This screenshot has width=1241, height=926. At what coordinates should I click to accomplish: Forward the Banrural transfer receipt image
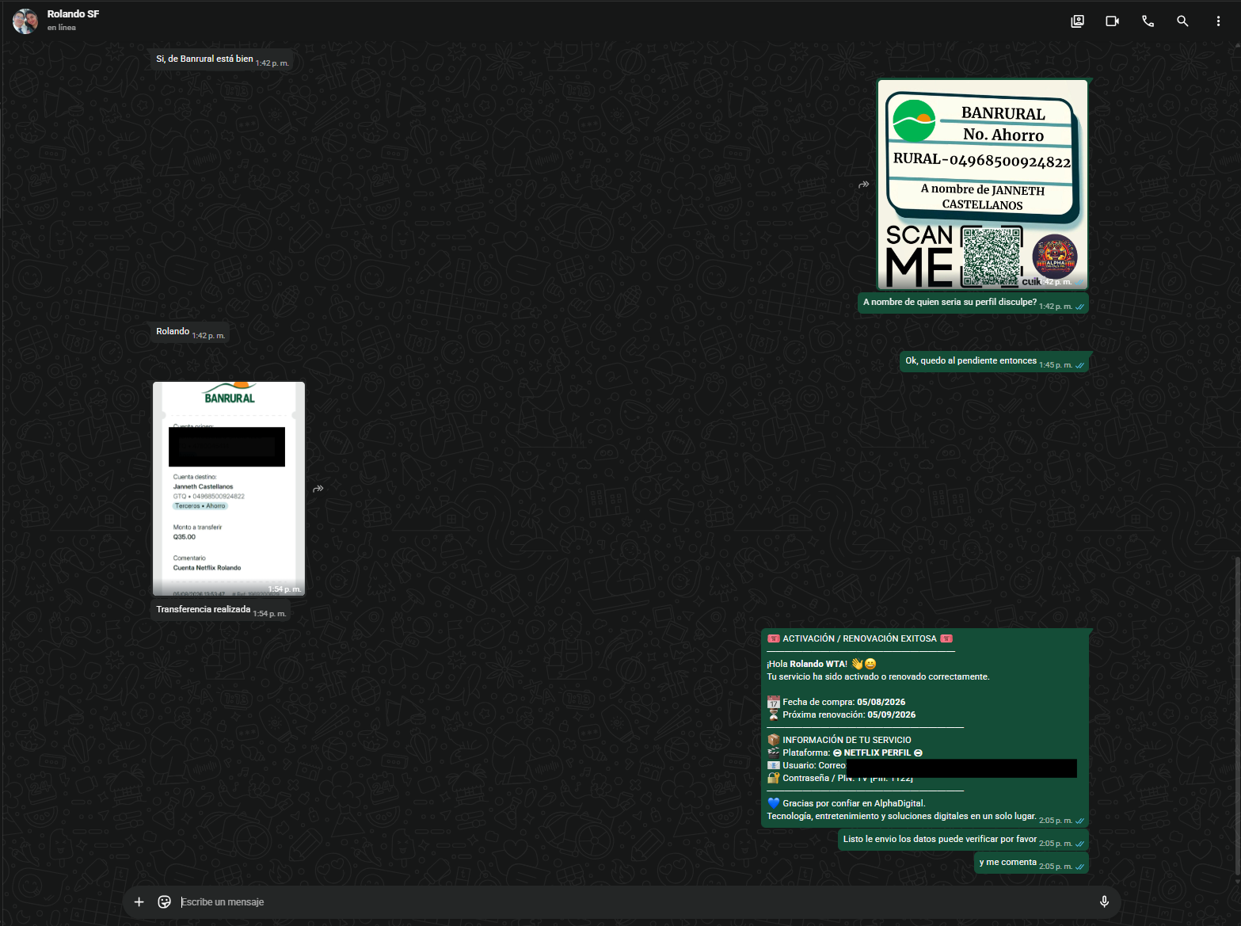[318, 489]
